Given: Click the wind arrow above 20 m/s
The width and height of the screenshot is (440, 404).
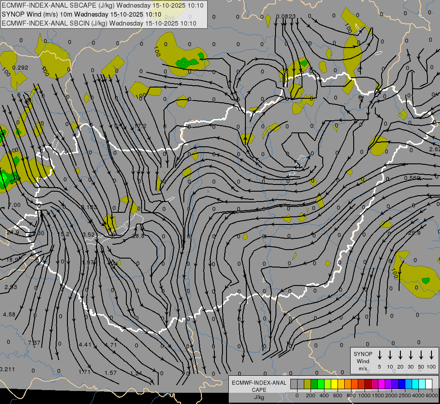Looking at the screenshot, I should (400, 355).
